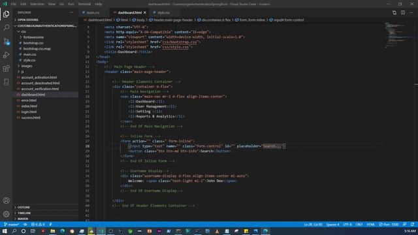418x235 pixels.
Task: Open the Run menu
Action: [x=71, y=4]
